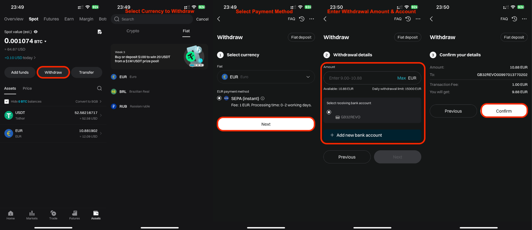Open the EUR asset row icon
The width and height of the screenshot is (532, 230).
[9, 133]
